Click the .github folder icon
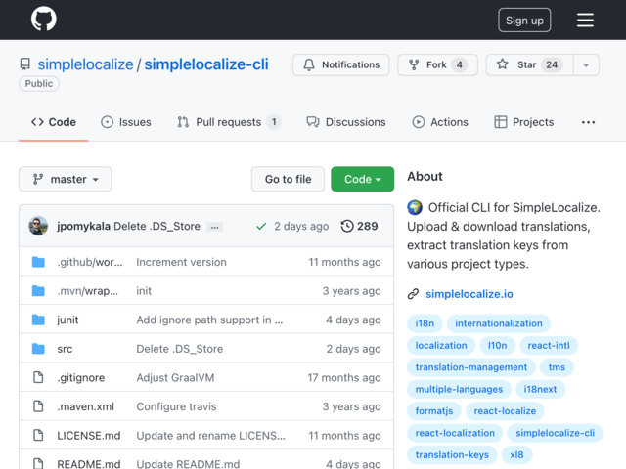 (38, 262)
